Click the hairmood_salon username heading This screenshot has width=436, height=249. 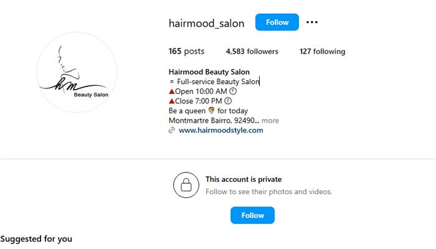click(206, 24)
